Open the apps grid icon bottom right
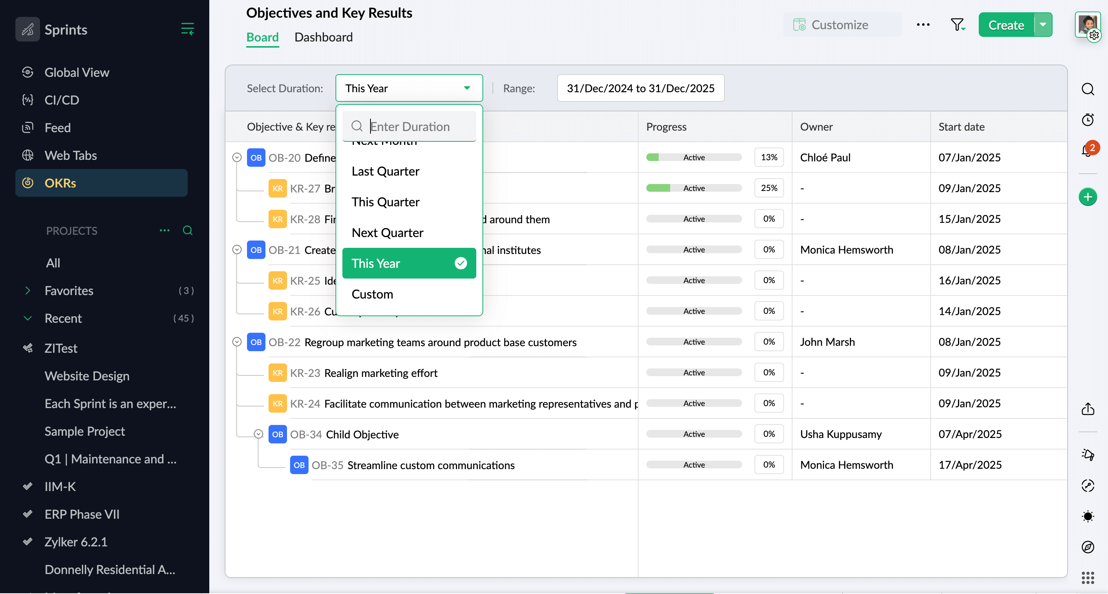 1088,578
